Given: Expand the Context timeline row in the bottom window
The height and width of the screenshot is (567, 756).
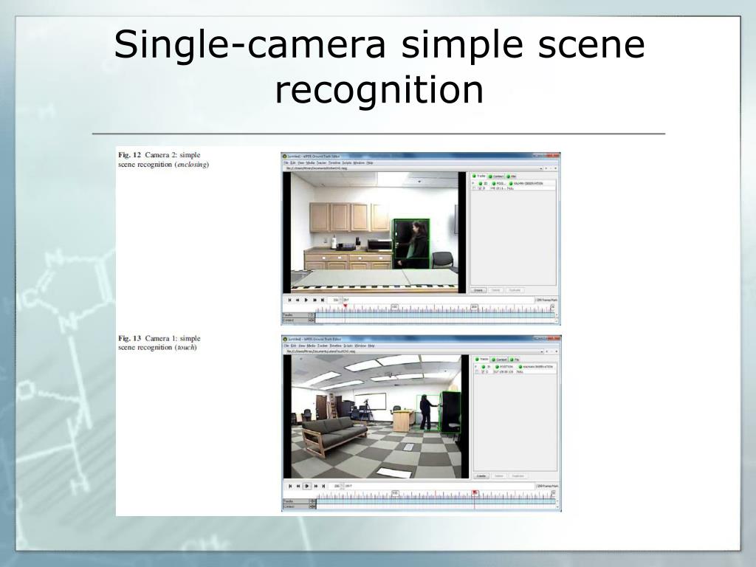Looking at the screenshot, I should click(312, 506).
